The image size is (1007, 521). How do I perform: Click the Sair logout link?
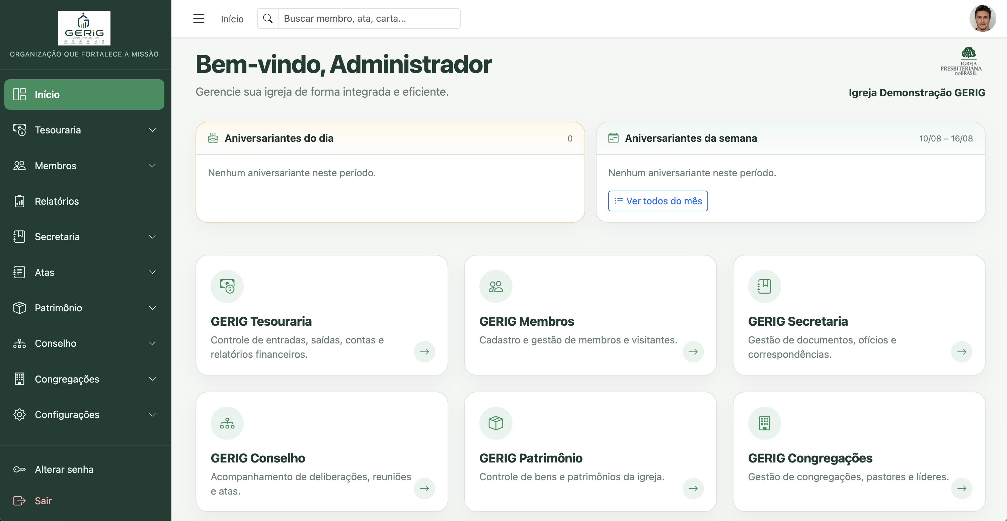(x=43, y=501)
